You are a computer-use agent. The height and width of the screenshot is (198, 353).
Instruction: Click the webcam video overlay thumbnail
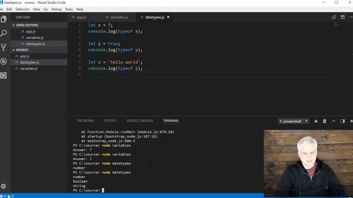[x=308, y=164]
